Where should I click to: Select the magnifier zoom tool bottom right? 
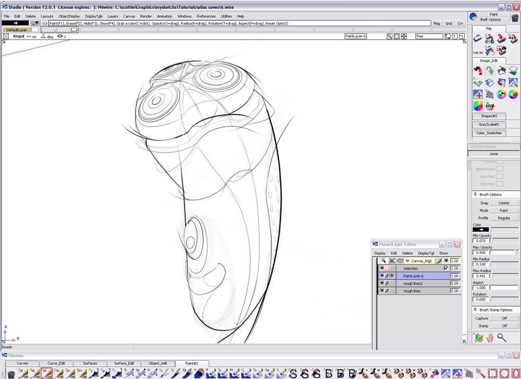tap(501, 337)
